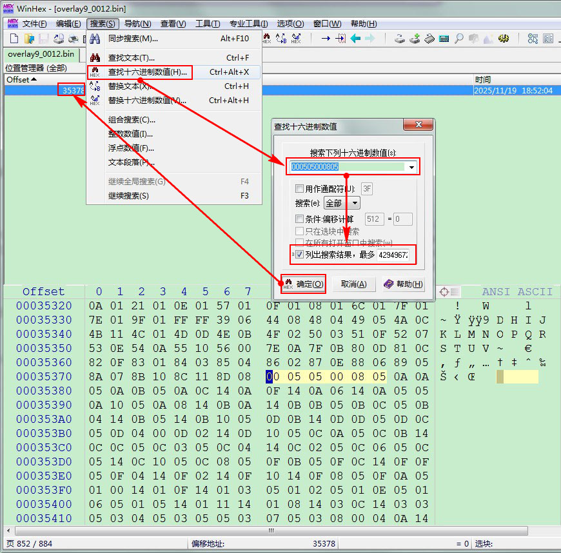
Task: Click the wildcard value field 3F
Action: point(367,188)
